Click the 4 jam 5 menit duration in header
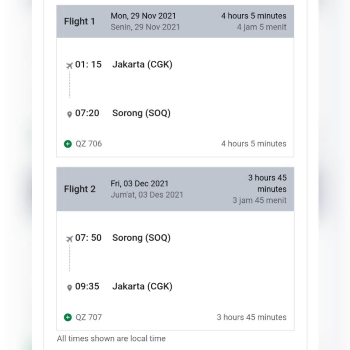 [261, 27]
